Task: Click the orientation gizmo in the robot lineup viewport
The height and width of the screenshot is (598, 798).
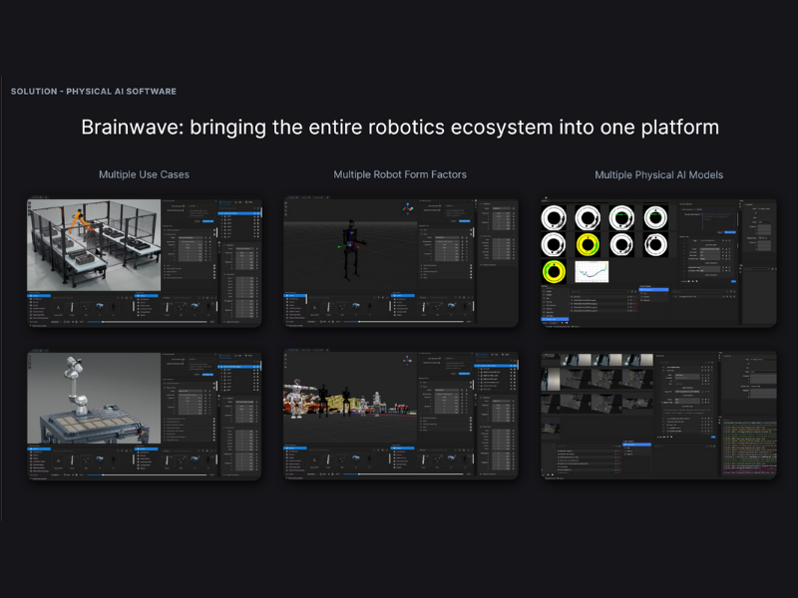Action: click(x=408, y=360)
